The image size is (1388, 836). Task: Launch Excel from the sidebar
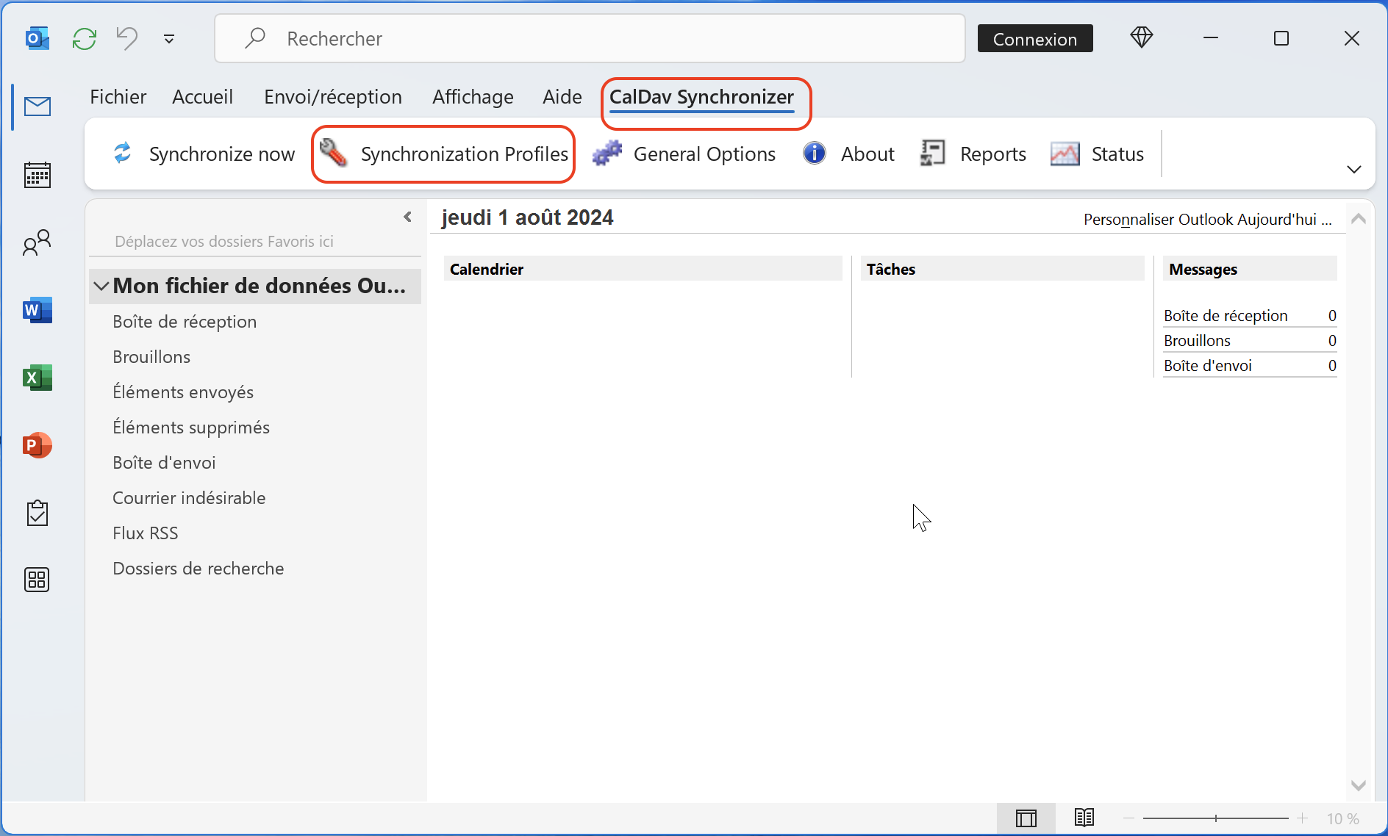tap(37, 378)
